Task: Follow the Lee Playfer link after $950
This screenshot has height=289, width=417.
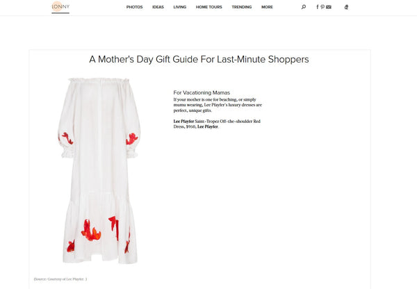Action: (x=207, y=127)
